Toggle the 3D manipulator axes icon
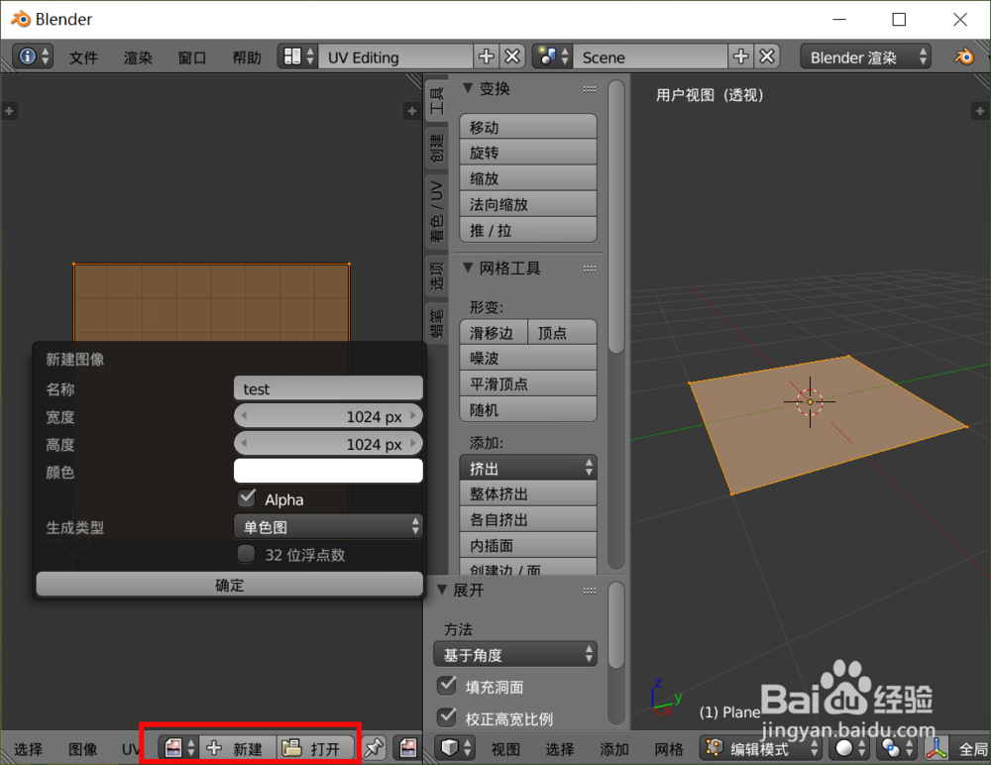Screen dimensions: 991x765 pyautogui.click(x=936, y=748)
